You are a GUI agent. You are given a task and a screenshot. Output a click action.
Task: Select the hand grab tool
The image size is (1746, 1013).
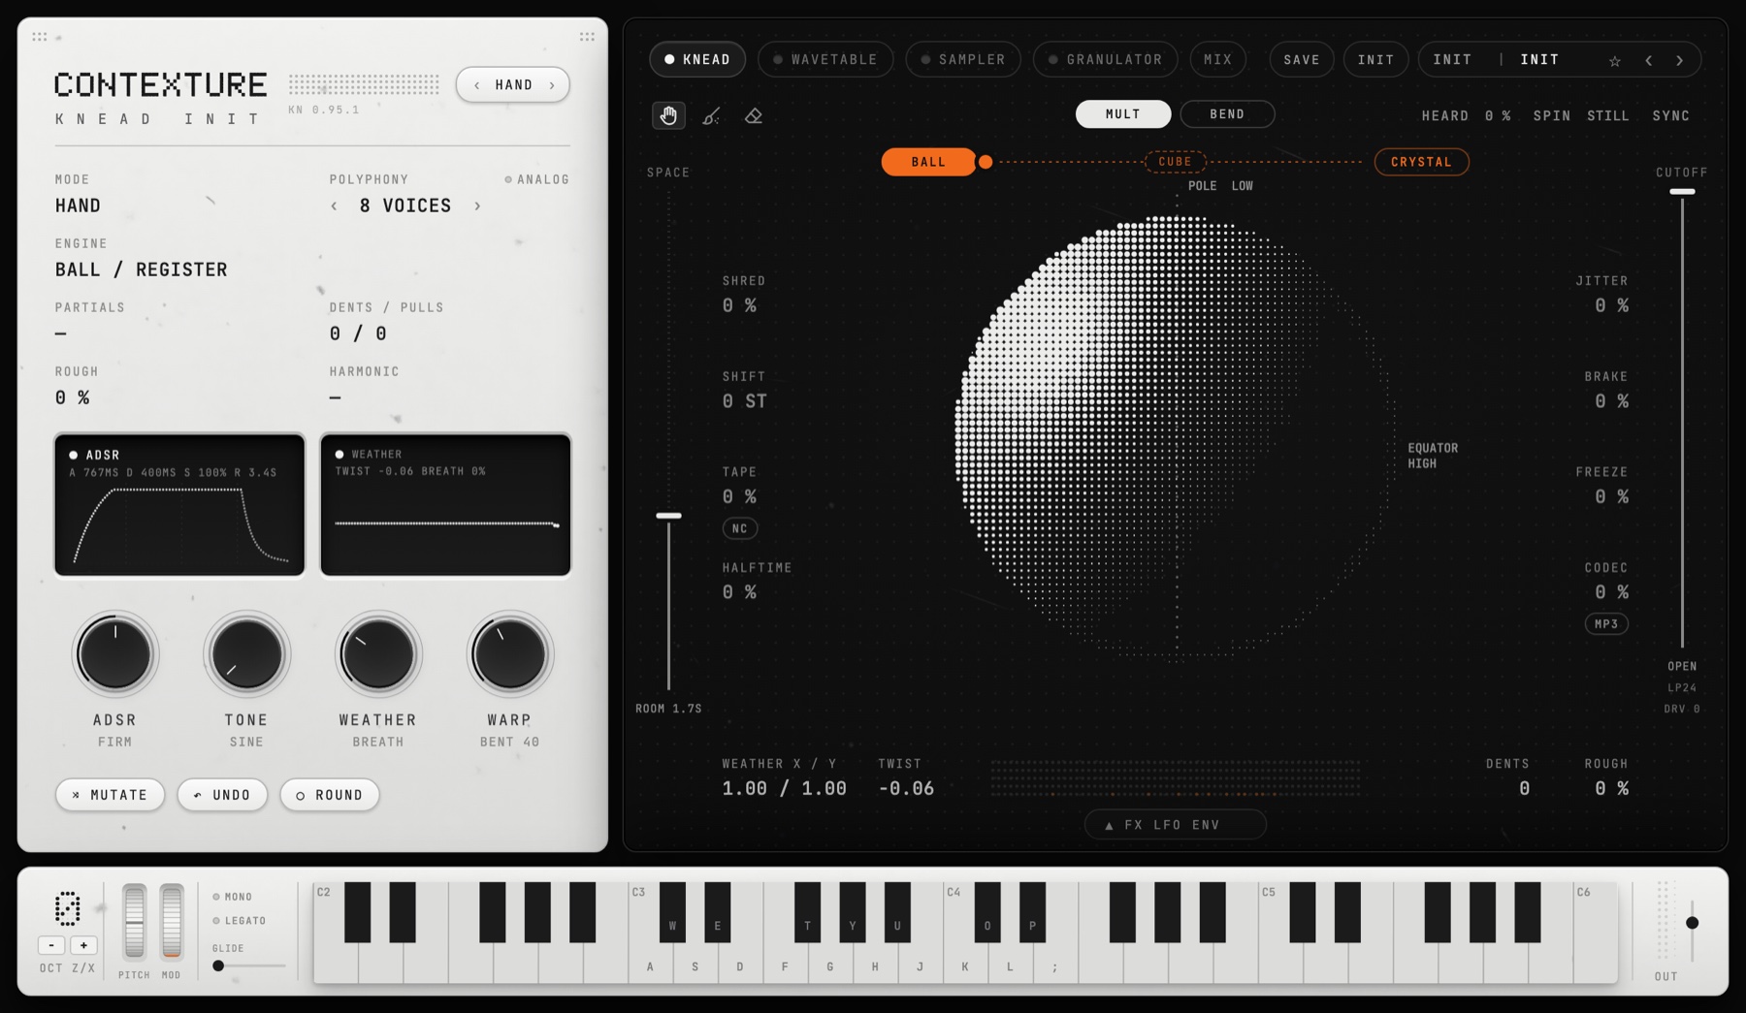[x=668, y=115]
